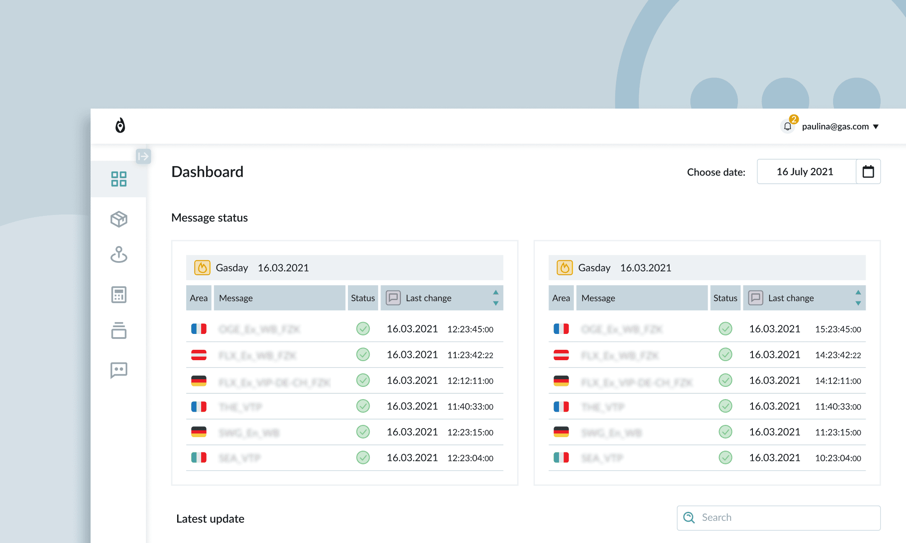Screen dimensions: 906x543
Task: Click the right table Area column header
Action: tap(561, 298)
